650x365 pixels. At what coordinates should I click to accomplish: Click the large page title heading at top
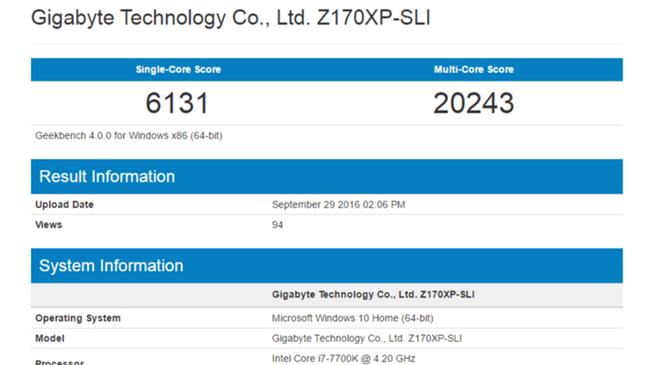tap(230, 18)
